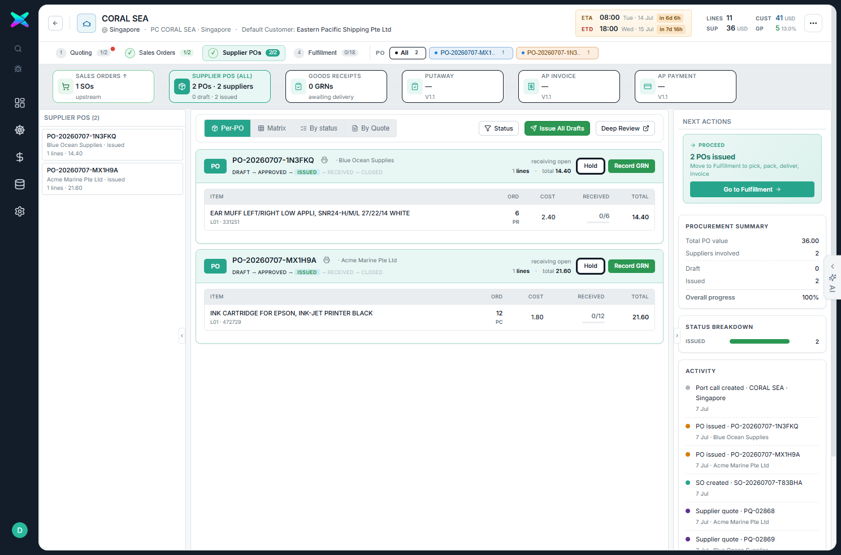
Task: Click the ISSUED status breakdown bar
Action: pyautogui.click(x=760, y=341)
